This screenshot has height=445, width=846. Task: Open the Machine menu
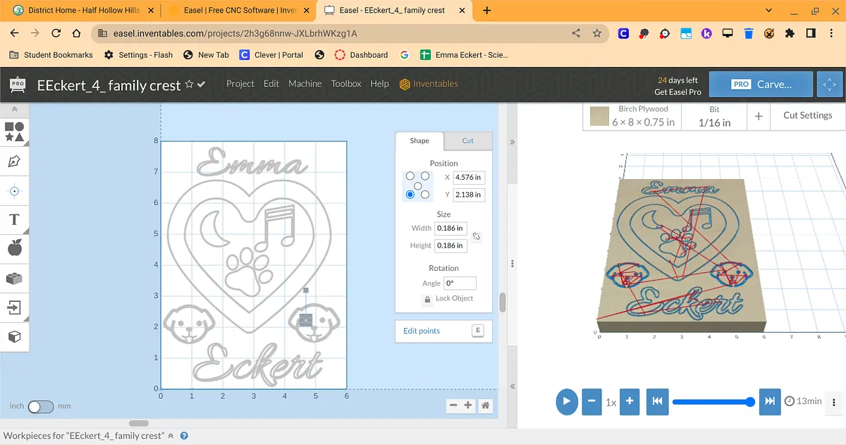pos(305,84)
